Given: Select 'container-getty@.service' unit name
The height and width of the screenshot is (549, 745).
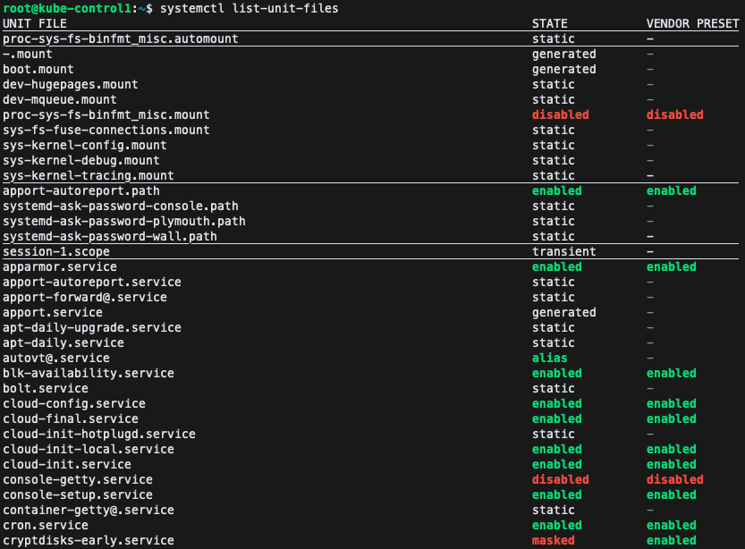Looking at the screenshot, I should tap(89, 510).
